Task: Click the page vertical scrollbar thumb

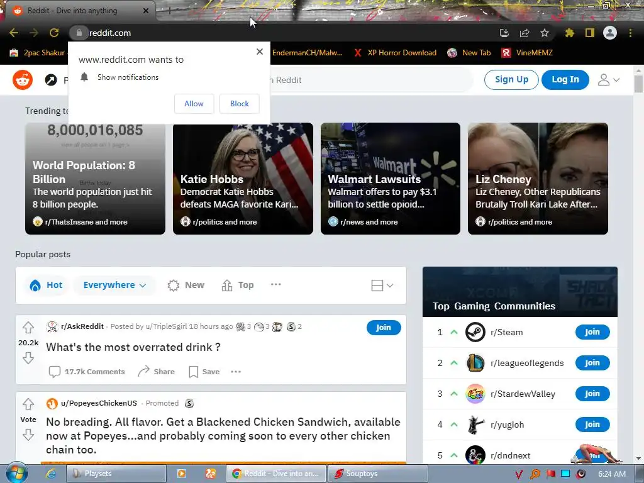Action: 638,84
